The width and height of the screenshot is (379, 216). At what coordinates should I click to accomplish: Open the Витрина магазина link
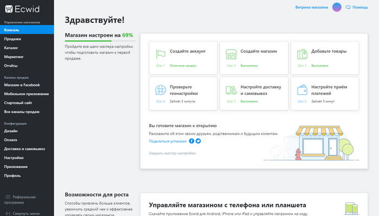click(x=311, y=7)
